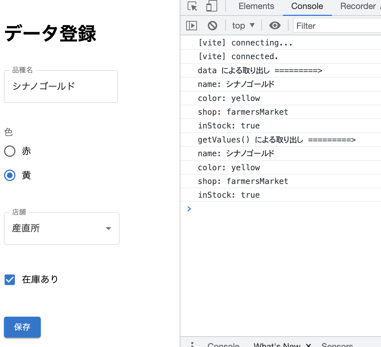Click the blue prompt arrow in the console
381x347 pixels.
coord(189,208)
